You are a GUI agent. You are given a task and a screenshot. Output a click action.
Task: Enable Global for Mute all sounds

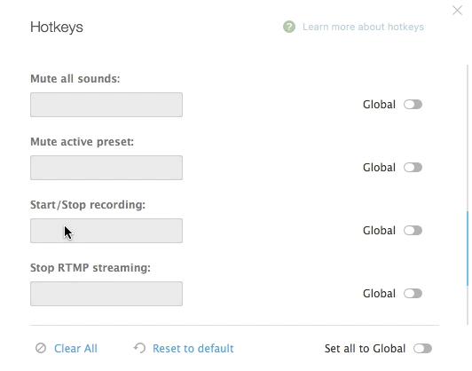(x=413, y=105)
